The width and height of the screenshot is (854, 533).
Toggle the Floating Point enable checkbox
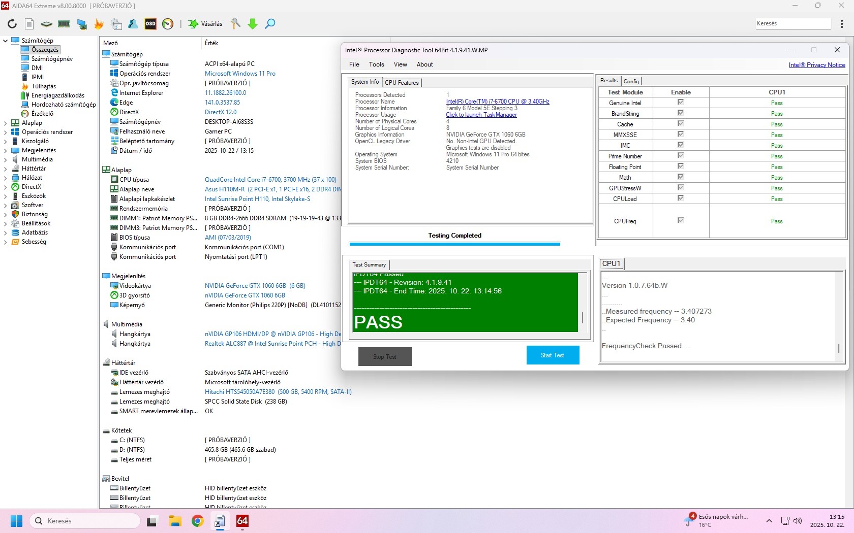coord(681,166)
